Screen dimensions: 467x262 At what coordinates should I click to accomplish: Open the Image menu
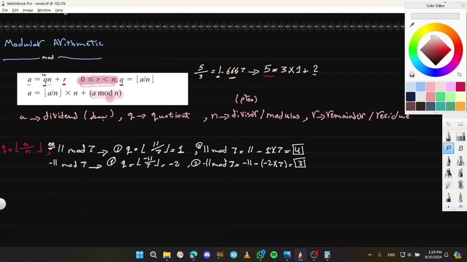[28, 10]
